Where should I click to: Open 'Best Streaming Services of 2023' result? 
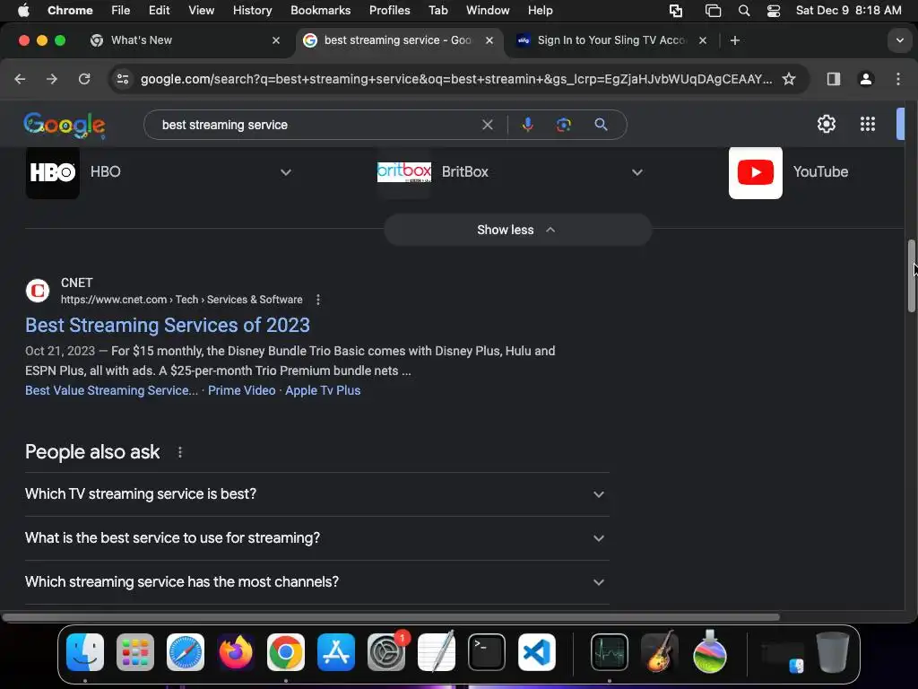click(168, 325)
